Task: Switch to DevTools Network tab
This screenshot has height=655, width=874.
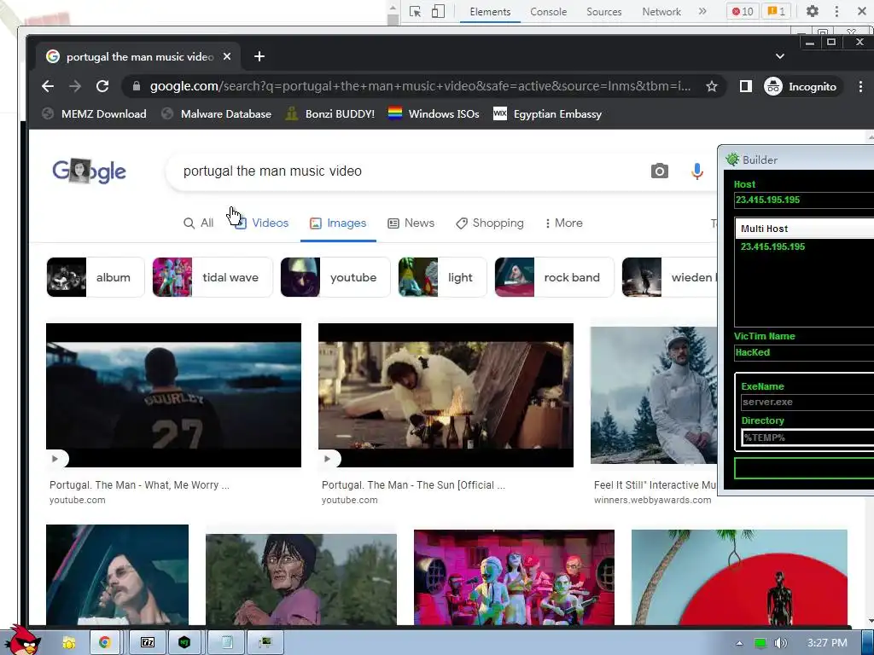Action: [x=661, y=12]
